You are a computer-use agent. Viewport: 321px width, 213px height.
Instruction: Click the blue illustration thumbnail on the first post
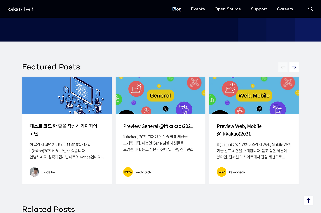[67, 95]
